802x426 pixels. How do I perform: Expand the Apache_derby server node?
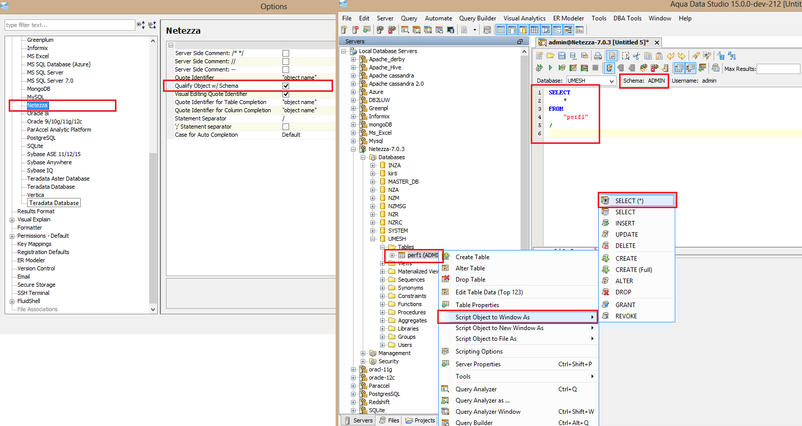[353, 59]
